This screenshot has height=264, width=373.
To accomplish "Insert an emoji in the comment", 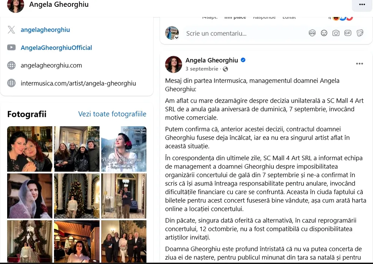I will point(324,33).
